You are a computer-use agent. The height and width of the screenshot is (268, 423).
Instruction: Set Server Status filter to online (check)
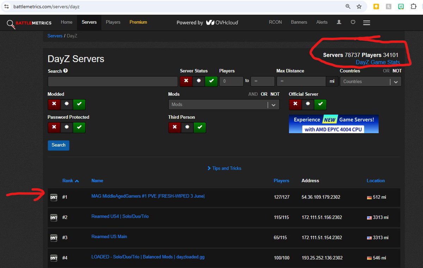(x=211, y=81)
